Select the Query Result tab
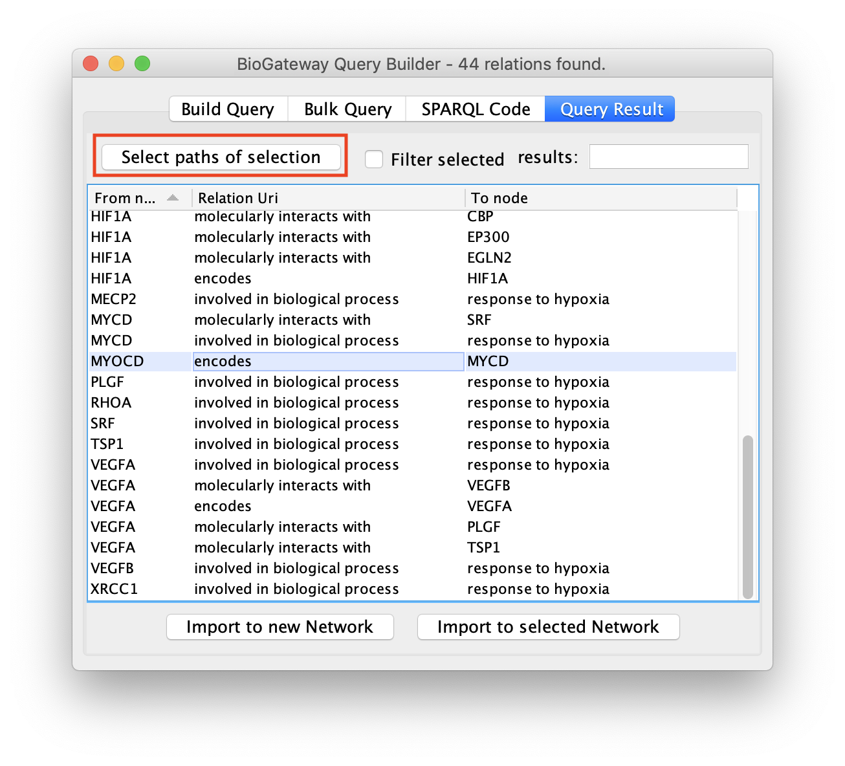845x766 pixels. tap(610, 109)
